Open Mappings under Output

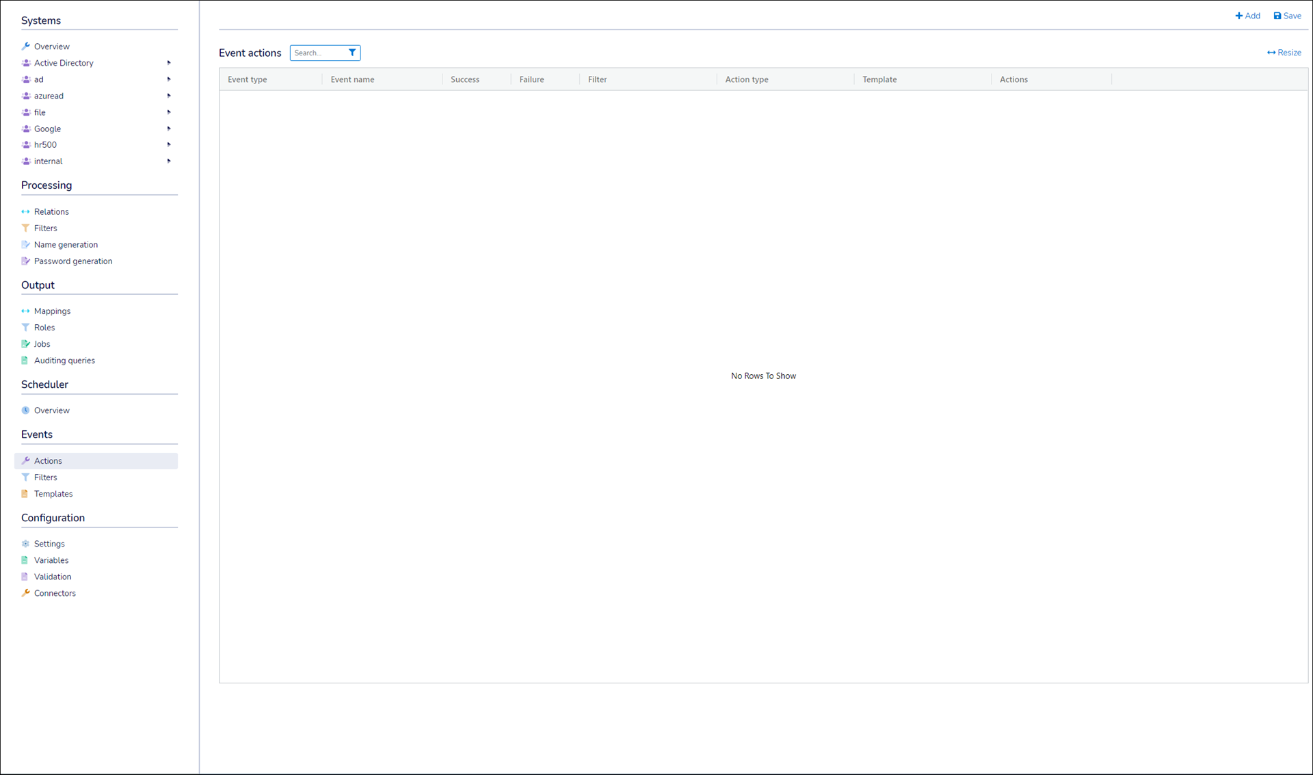tap(52, 311)
